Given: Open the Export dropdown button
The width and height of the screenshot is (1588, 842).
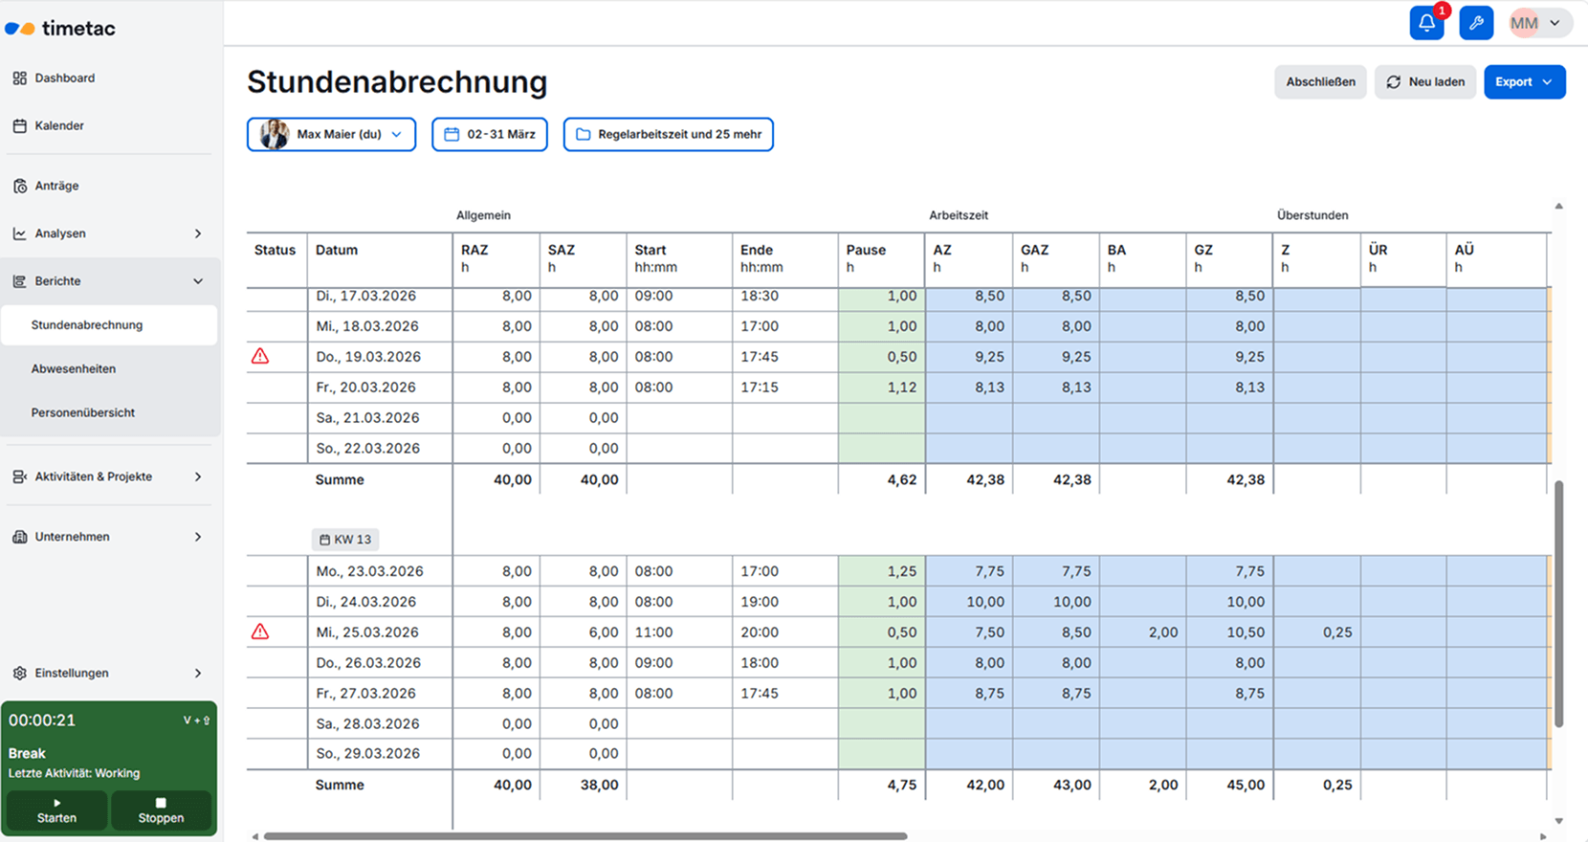Looking at the screenshot, I should pyautogui.click(x=1525, y=82).
